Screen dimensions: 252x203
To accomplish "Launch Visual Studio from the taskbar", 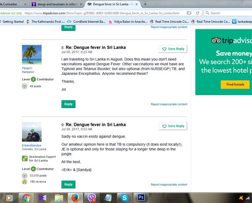I will 42,197.
